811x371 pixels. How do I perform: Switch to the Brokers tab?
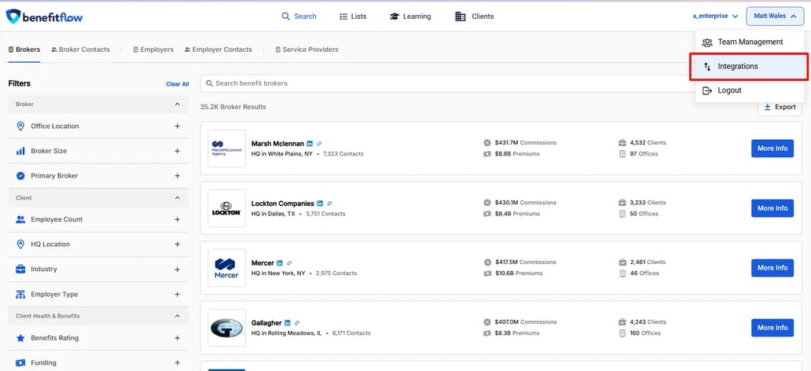[24, 50]
